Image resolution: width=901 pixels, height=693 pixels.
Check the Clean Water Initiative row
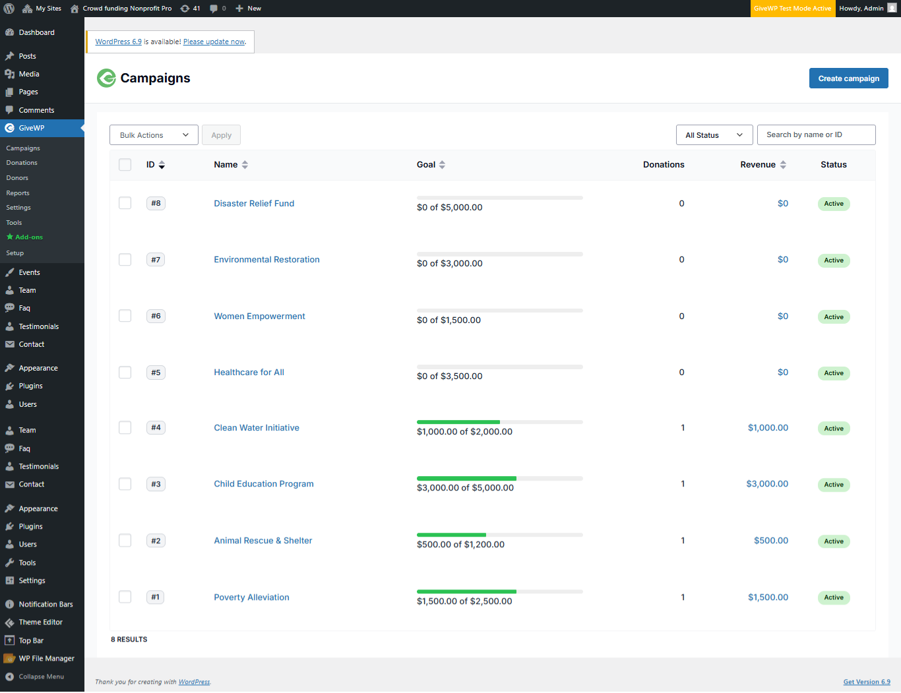pyautogui.click(x=125, y=428)
